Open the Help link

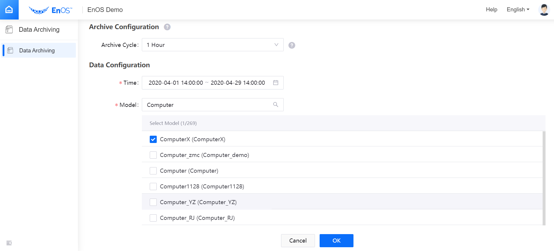492,10
